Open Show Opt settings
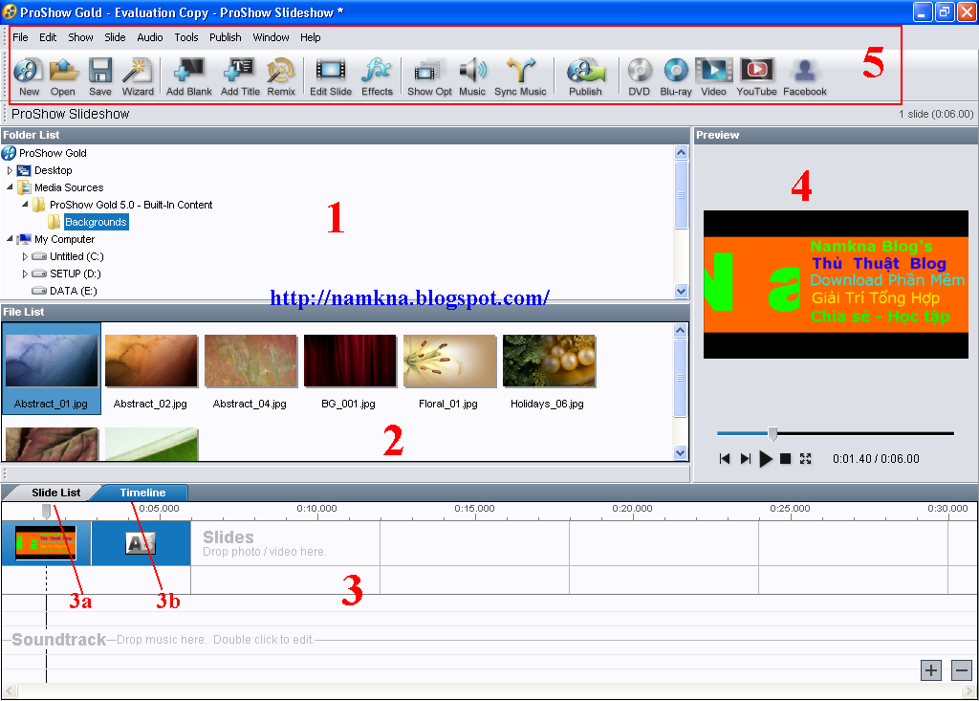 coord(429,77)
